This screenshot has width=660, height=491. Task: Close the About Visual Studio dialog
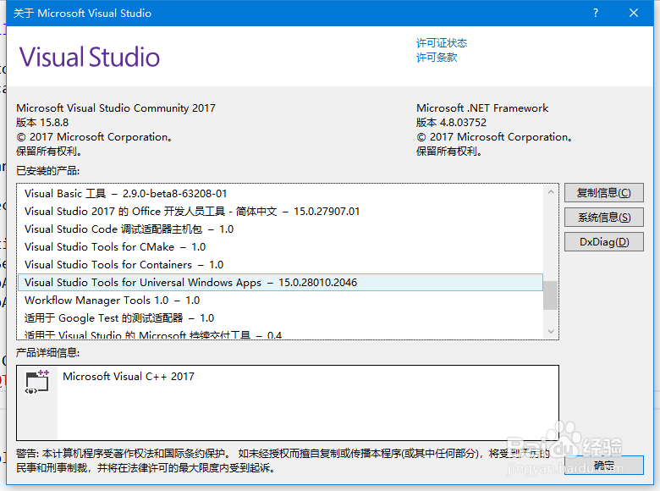pyautogui.click(x=634, y=13)
